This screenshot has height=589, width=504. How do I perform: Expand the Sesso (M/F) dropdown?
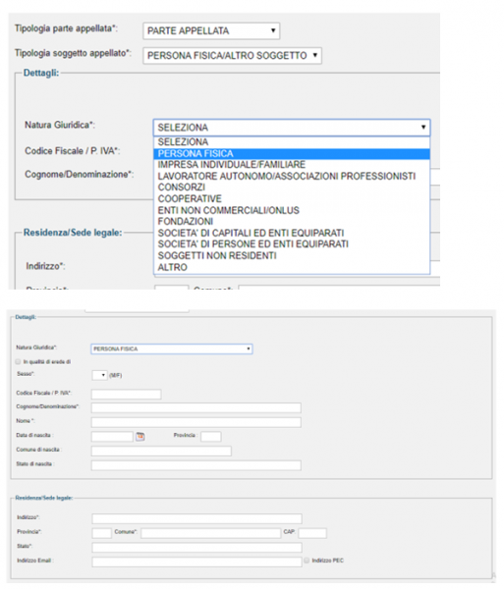99,375
